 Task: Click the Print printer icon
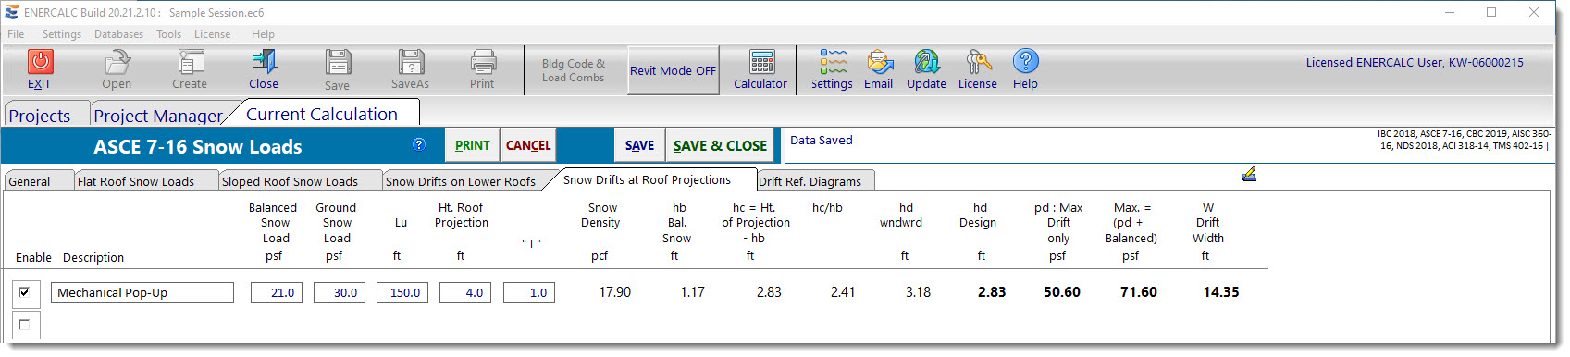click(483, 62)
